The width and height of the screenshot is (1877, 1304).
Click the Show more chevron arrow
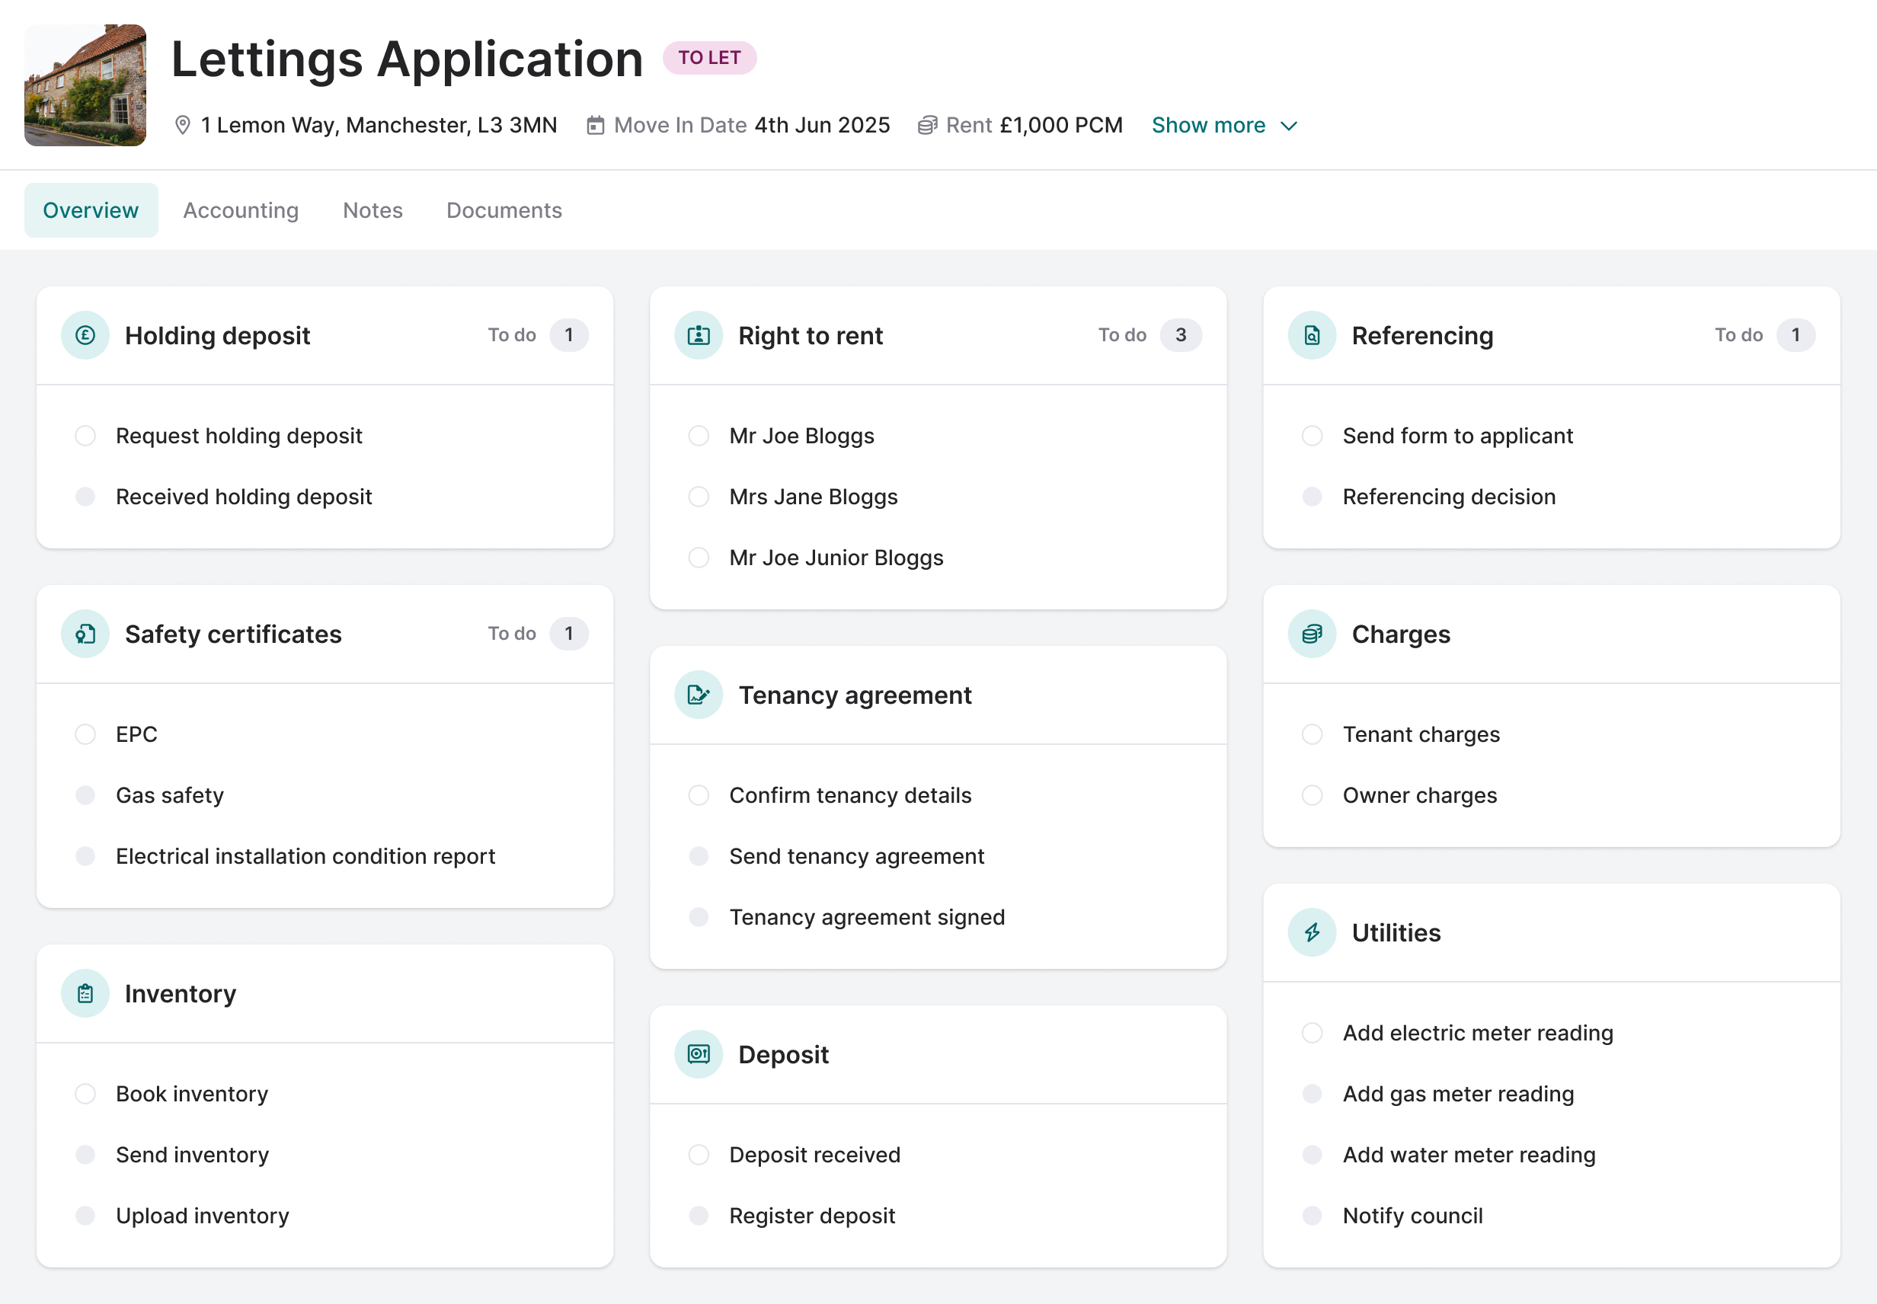click(x=1289, y=126)
